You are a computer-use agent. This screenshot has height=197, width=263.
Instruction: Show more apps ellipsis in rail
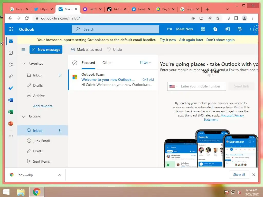click(11, 136)
